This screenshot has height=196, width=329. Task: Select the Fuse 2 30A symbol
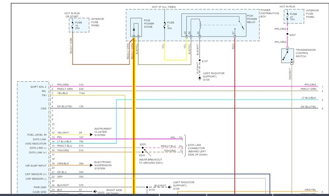[164, 25]
